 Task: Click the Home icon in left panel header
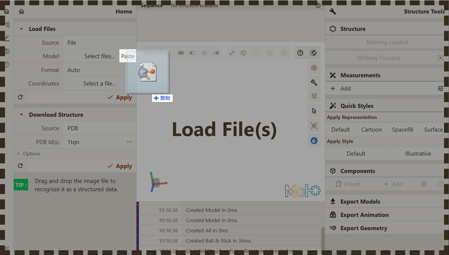pyautogui.click(x=21, y=11)
